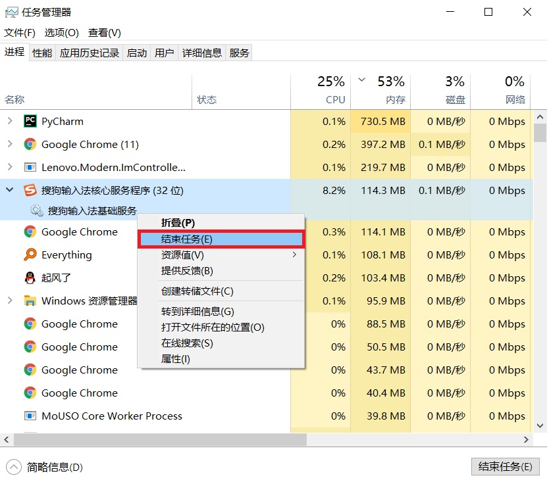Click Chrome icon in the 50.5 MB row
This screenshot has width=547, height=486.
click(30, 347)
